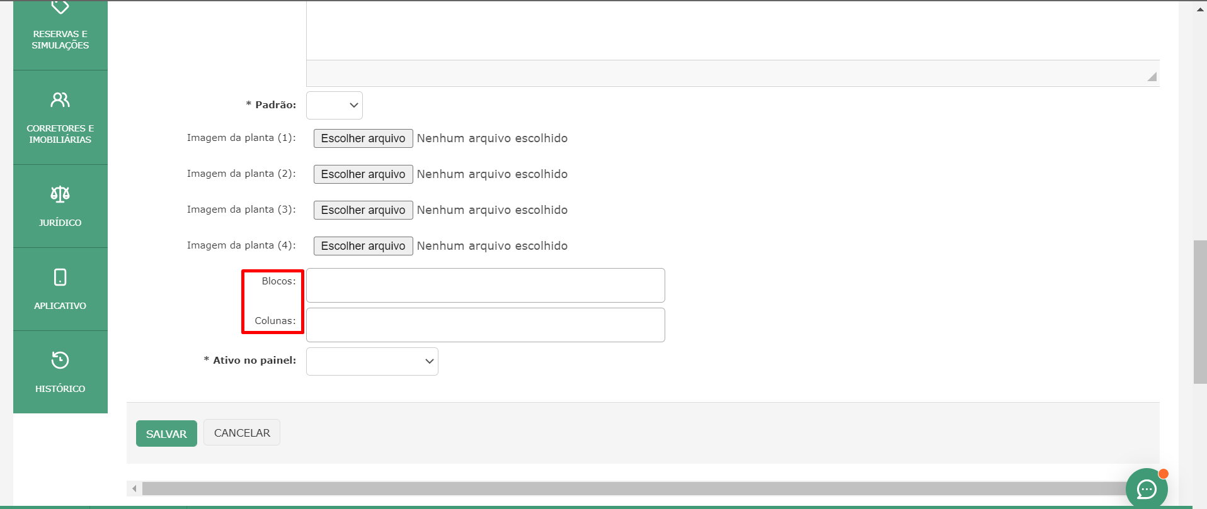Click the horizontal scrollbar left arrow
This screenshot has width=1207, height=509.
[134, 488]
